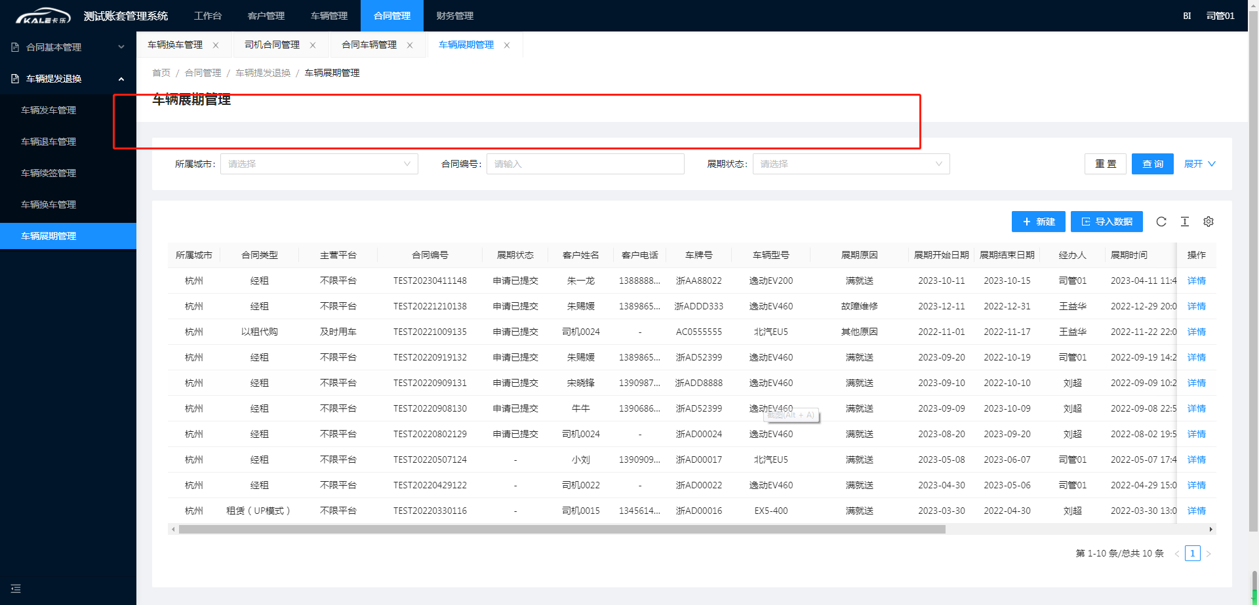
Task: Open the table density icon
Action: point(1185,222)
